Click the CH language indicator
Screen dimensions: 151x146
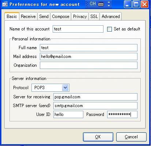93,4
